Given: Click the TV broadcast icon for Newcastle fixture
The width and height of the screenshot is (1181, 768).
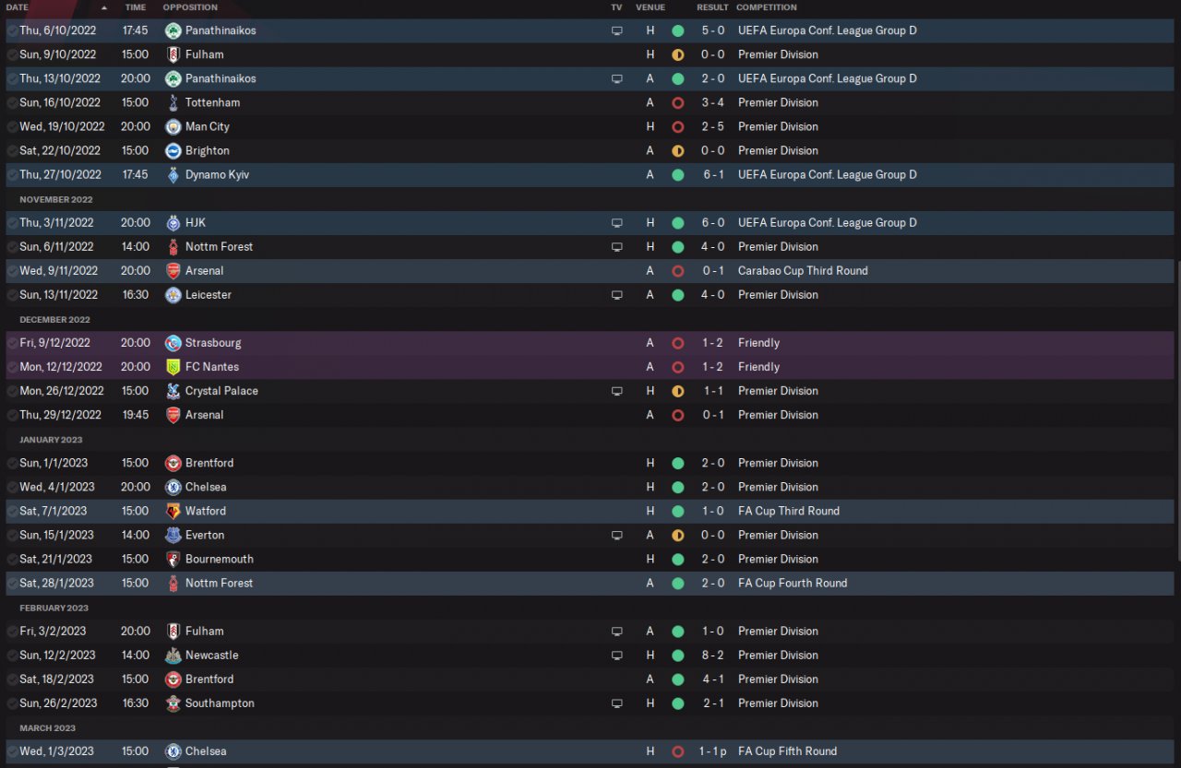Looking at the screenshot, I should pyautogui.click(x=616, y=655).
